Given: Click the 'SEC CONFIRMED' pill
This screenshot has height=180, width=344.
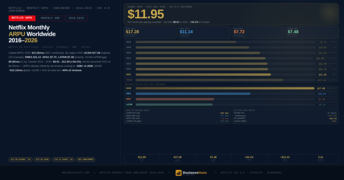Looking at the screenshot, I should click(x=86, y=159).
